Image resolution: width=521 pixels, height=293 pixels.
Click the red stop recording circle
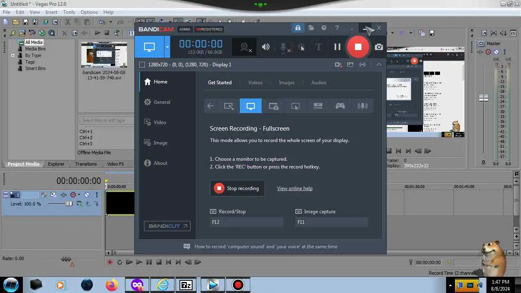[358, 47]
